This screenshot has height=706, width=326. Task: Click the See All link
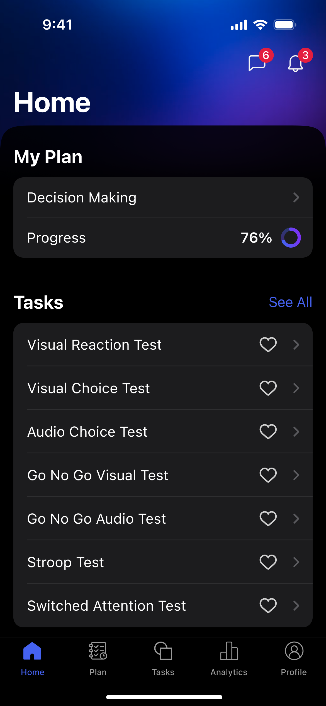tap(290, 302)
